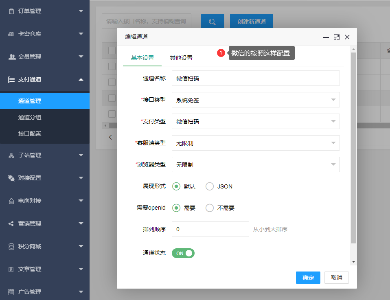Click the 创建新通道 button
Screen dimensions: 390x300
(x=252, y=22)
